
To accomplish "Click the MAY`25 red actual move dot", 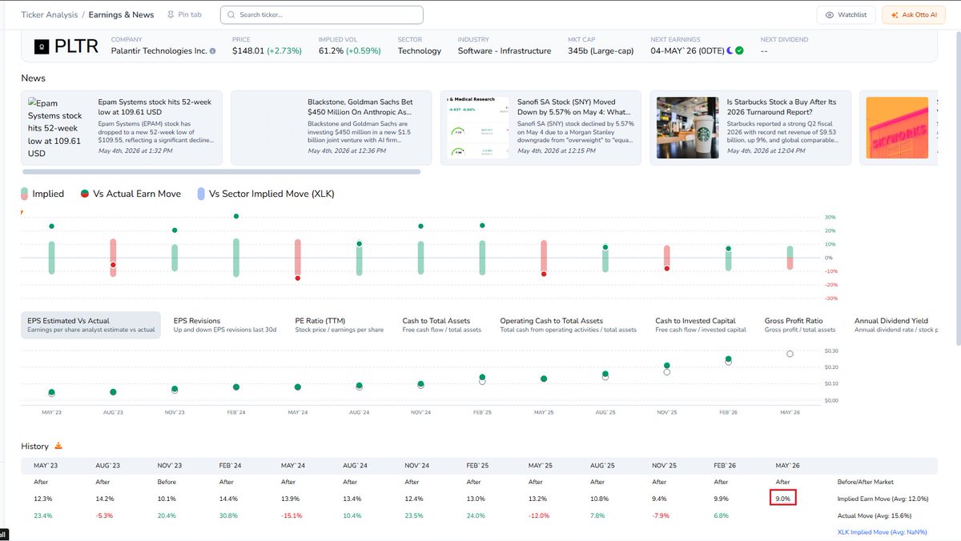I will click(x=544, y=274).
